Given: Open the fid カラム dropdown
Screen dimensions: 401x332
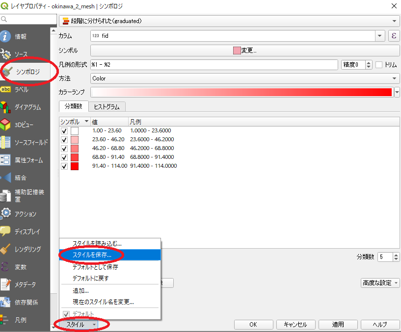Looking at the screenshot, I should pos(379,35).
